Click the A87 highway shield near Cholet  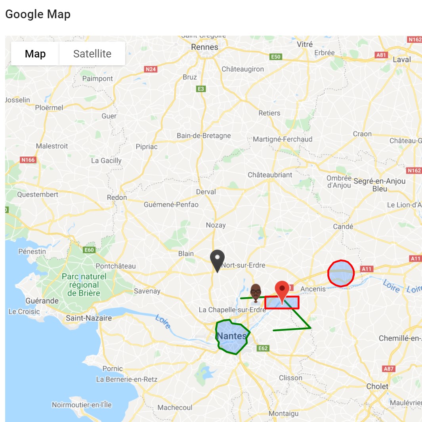388,369
